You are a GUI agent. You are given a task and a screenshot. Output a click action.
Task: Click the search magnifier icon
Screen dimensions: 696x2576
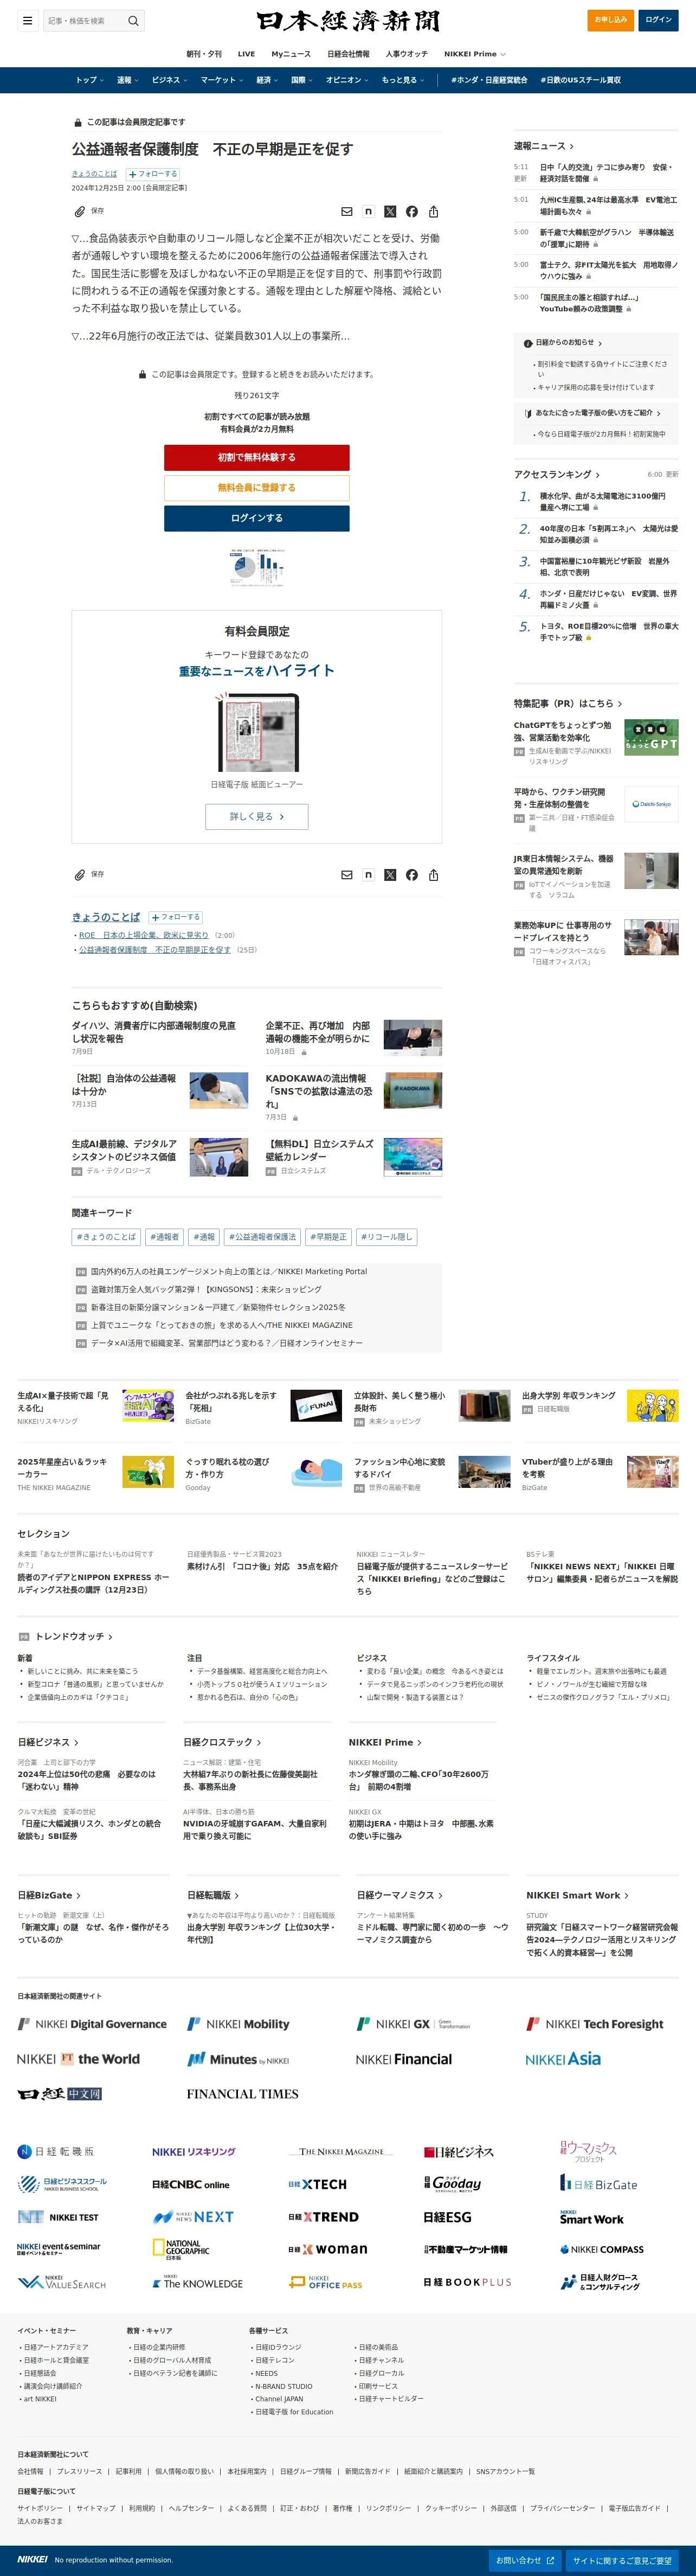pos(133,20)
